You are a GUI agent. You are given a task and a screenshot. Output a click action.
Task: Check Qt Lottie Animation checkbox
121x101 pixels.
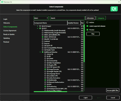pyautogui.click(x=45, y=78)
